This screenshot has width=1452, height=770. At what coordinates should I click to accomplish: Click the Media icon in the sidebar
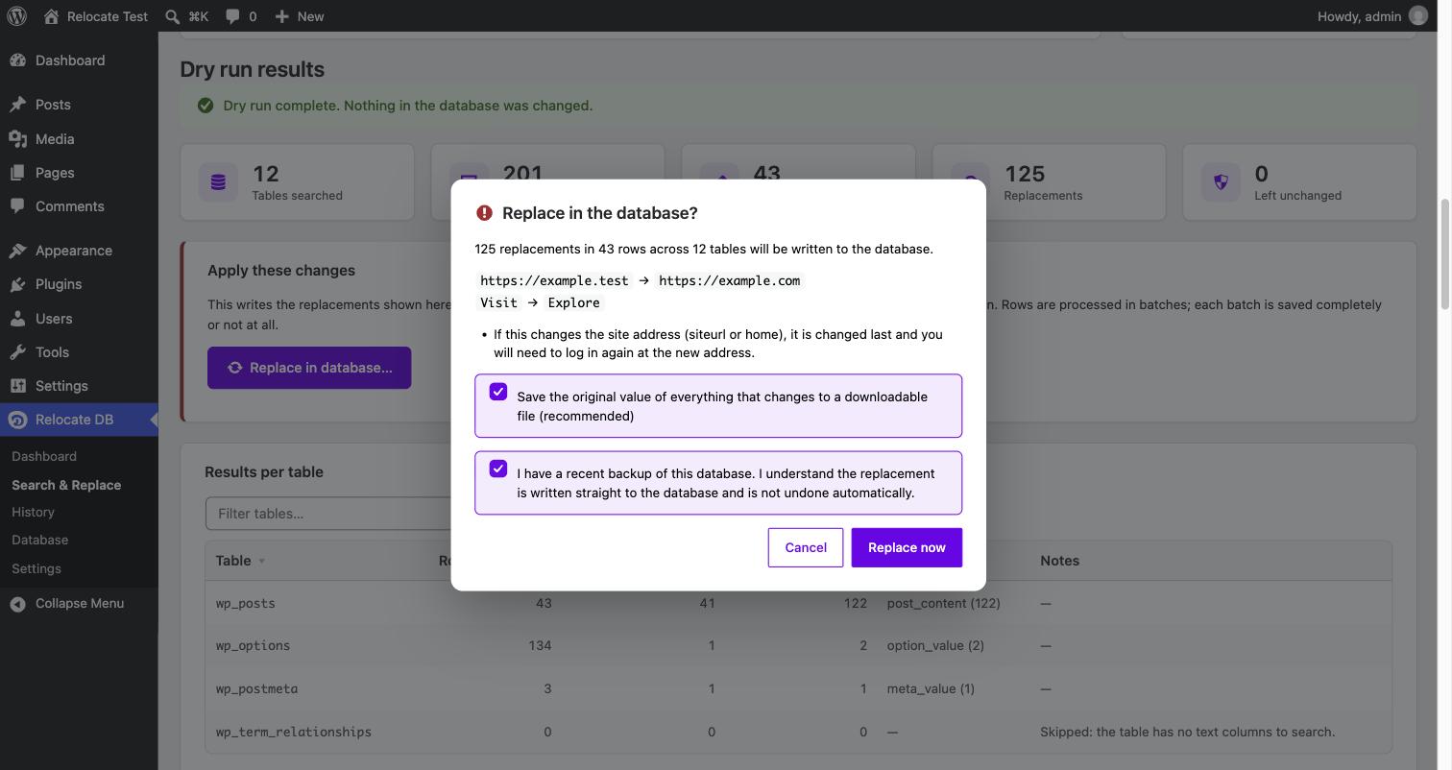(x=17, y=139)
